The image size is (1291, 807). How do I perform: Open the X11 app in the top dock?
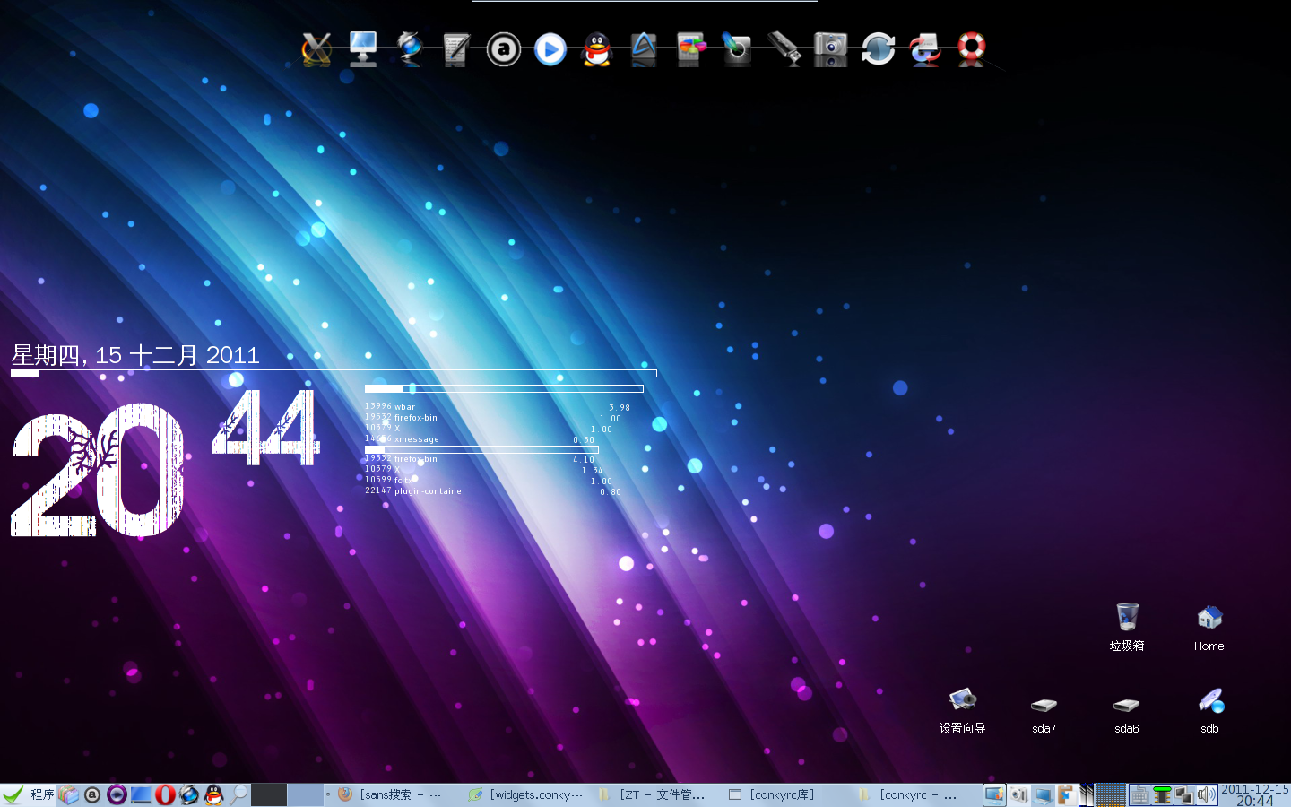(x=316, y=49)
